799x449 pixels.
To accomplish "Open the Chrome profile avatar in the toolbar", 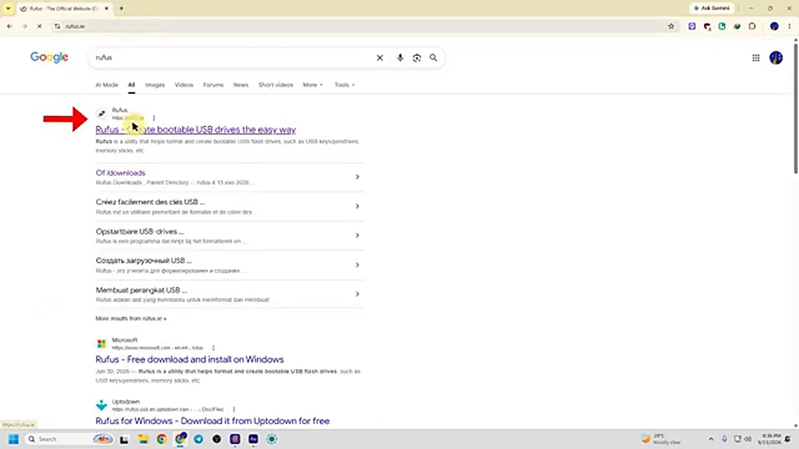I will pos(774,26).
